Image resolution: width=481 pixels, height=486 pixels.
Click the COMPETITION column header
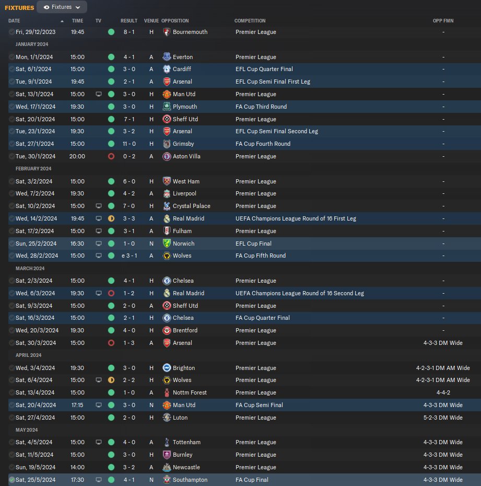(x=250, y=21)
